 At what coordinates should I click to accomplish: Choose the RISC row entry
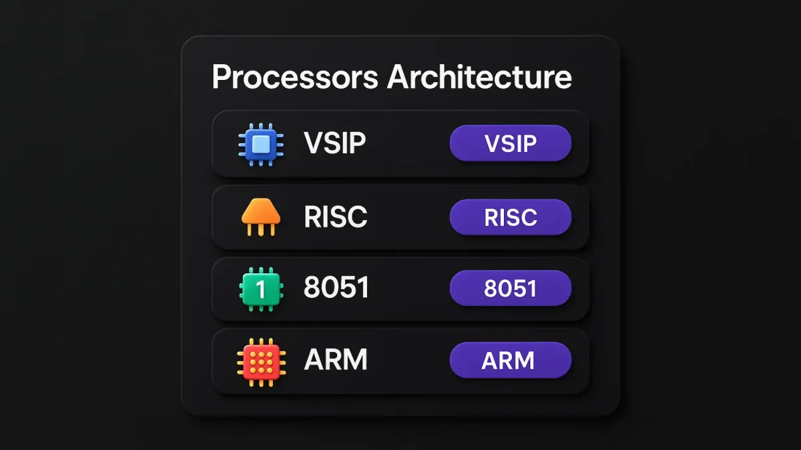pyautogui.click(x=398, y=217)
